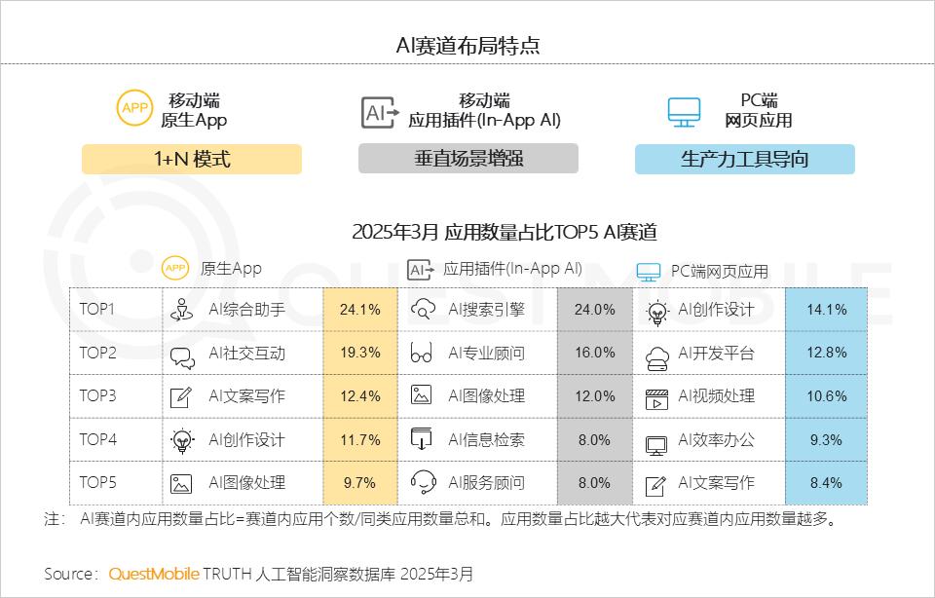Click the AI专业顾问 glasses icon
935x598 pixels.
pos(422,353)
